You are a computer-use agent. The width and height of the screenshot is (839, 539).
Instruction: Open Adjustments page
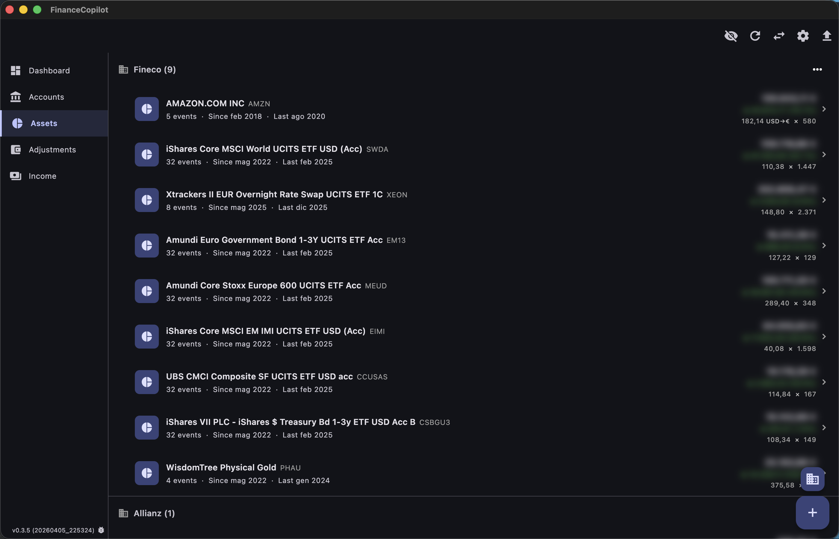[x=52, y=150]
